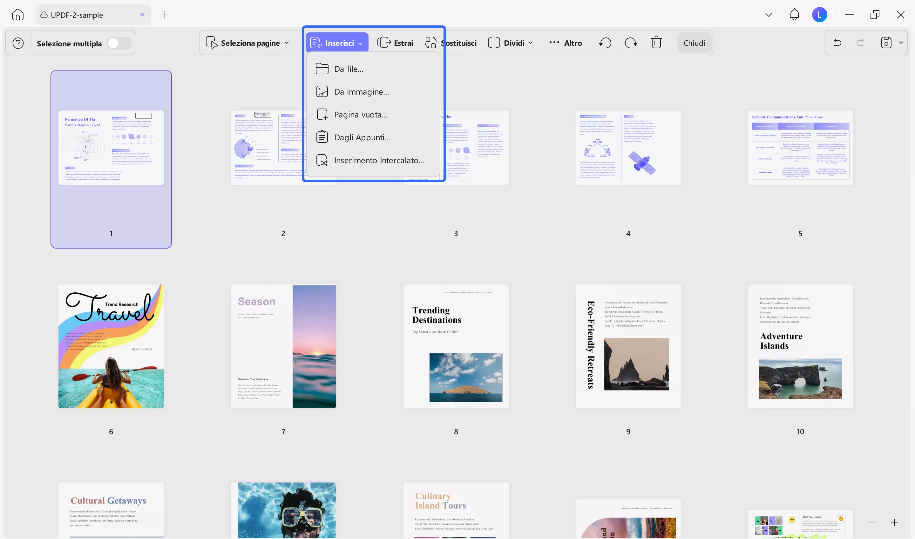The width and height of the screenshot is (915, 539).
Task: Save the document with the save icon
Action: coord(886,43)
